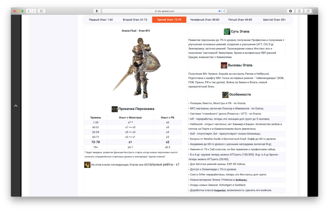
Task: Switch to the Первый Этап: 1-60 tab
Action: (102, 19)
